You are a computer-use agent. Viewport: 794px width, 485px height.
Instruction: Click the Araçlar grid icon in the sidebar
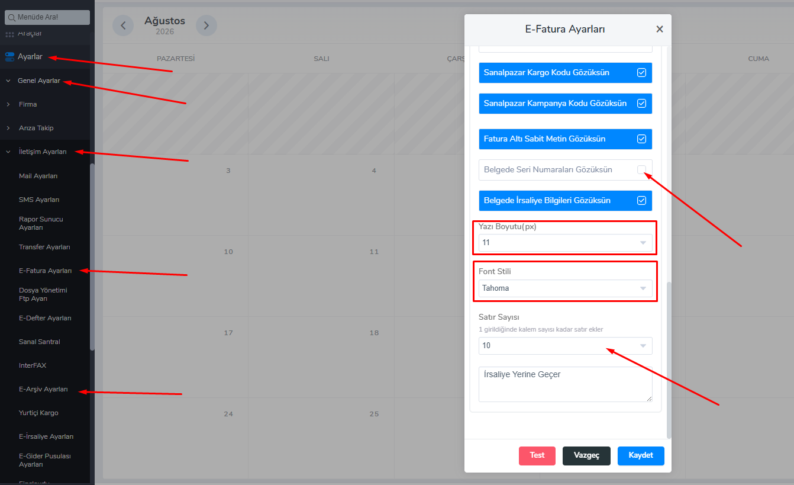[9, 34]
